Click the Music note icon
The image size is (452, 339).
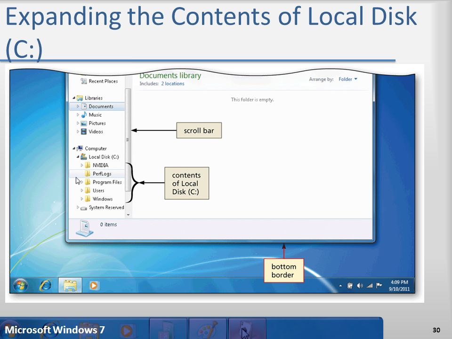tap(84, 114)
